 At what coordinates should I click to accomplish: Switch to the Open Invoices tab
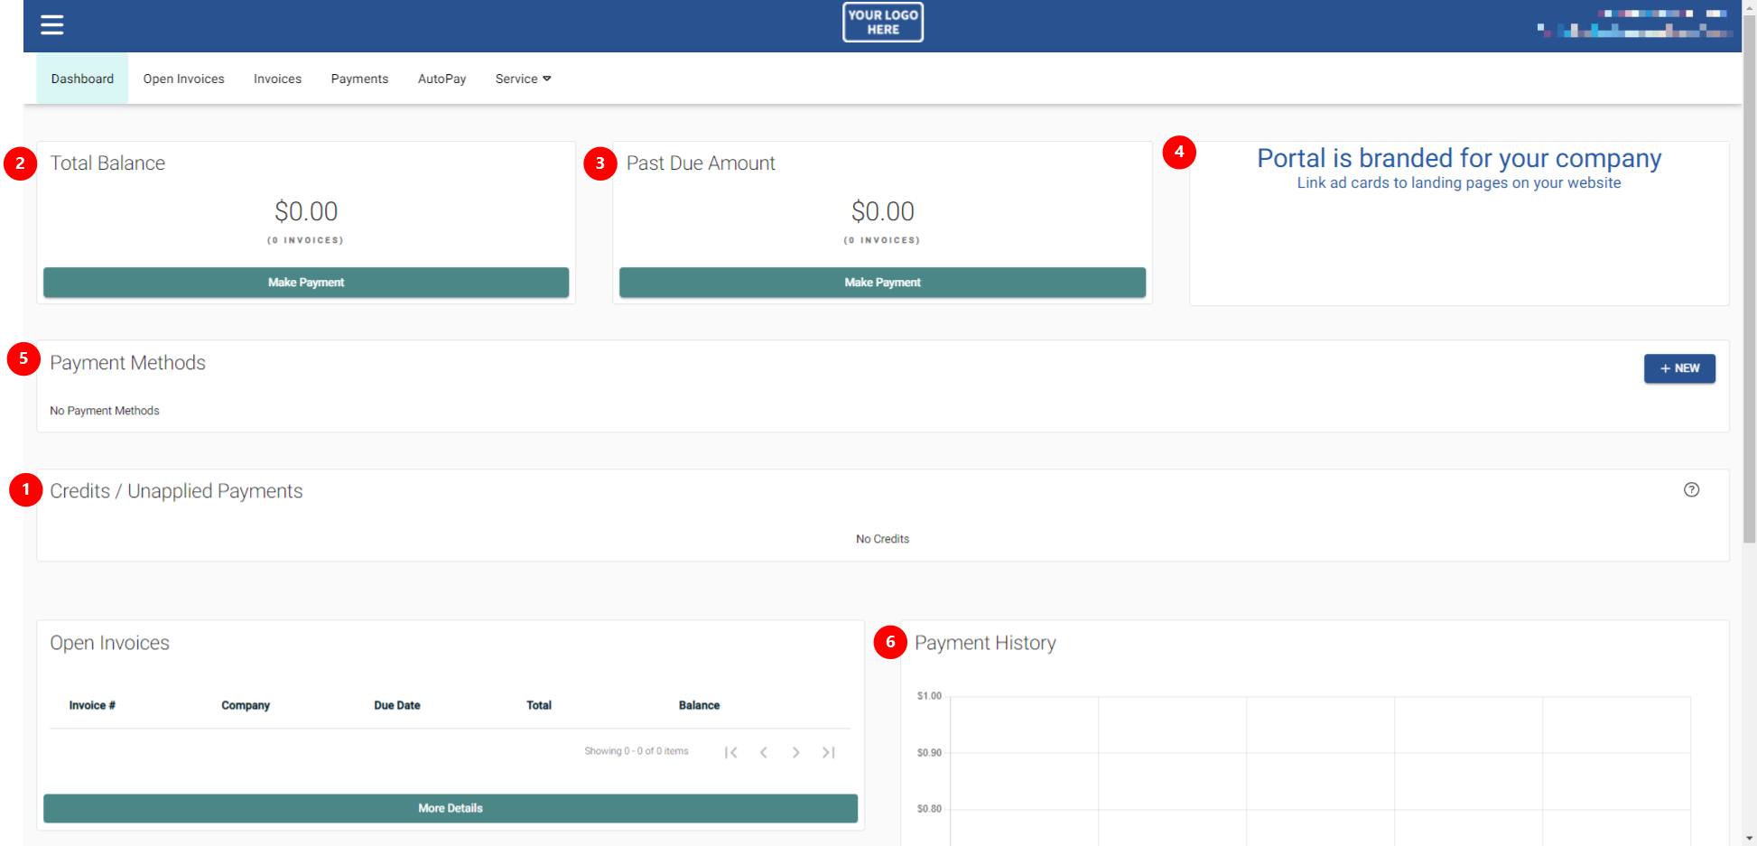[x=183, y=79]
